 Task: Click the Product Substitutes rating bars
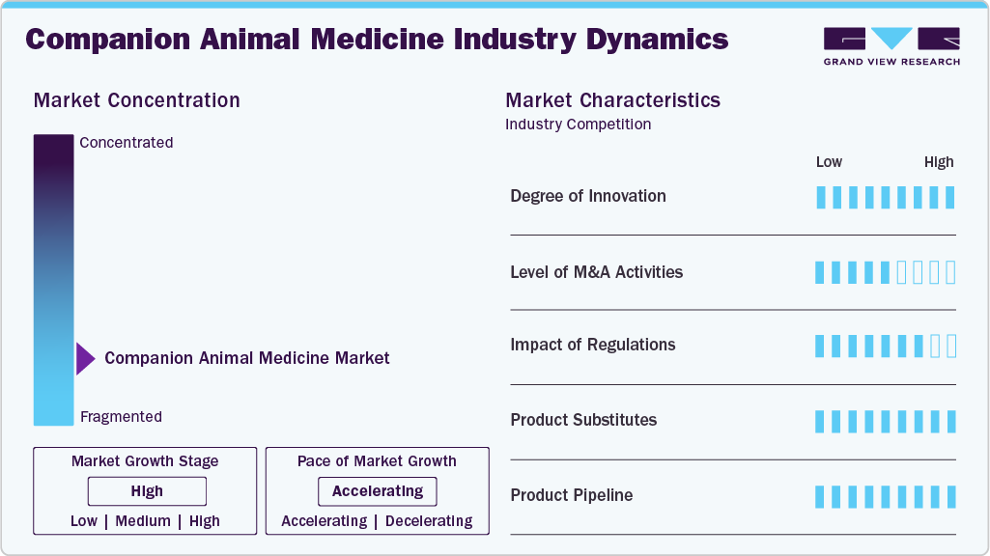click(885, 421)
